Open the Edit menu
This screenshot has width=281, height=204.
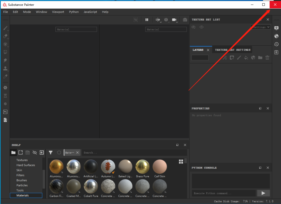pyautogui.click(x=15, y=12)
